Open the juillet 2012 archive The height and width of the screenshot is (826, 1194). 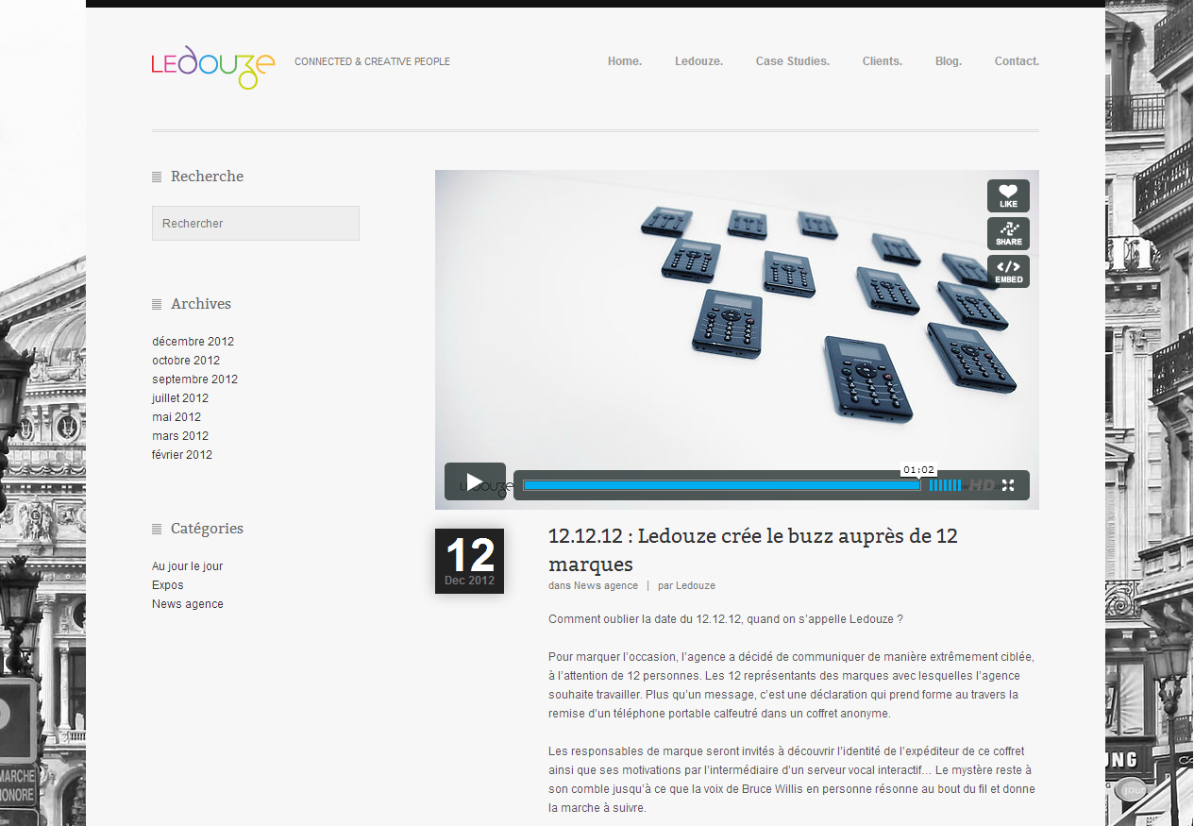point(180,398)
